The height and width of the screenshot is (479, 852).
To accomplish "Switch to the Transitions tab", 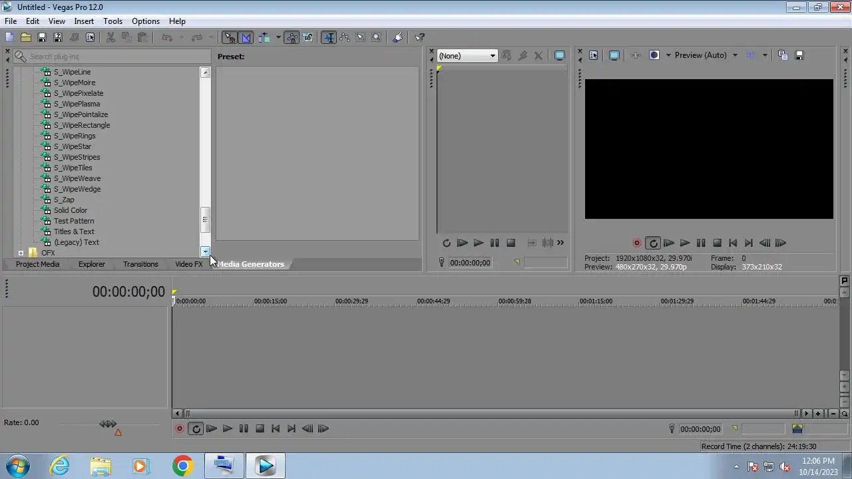I will [140, 264].
